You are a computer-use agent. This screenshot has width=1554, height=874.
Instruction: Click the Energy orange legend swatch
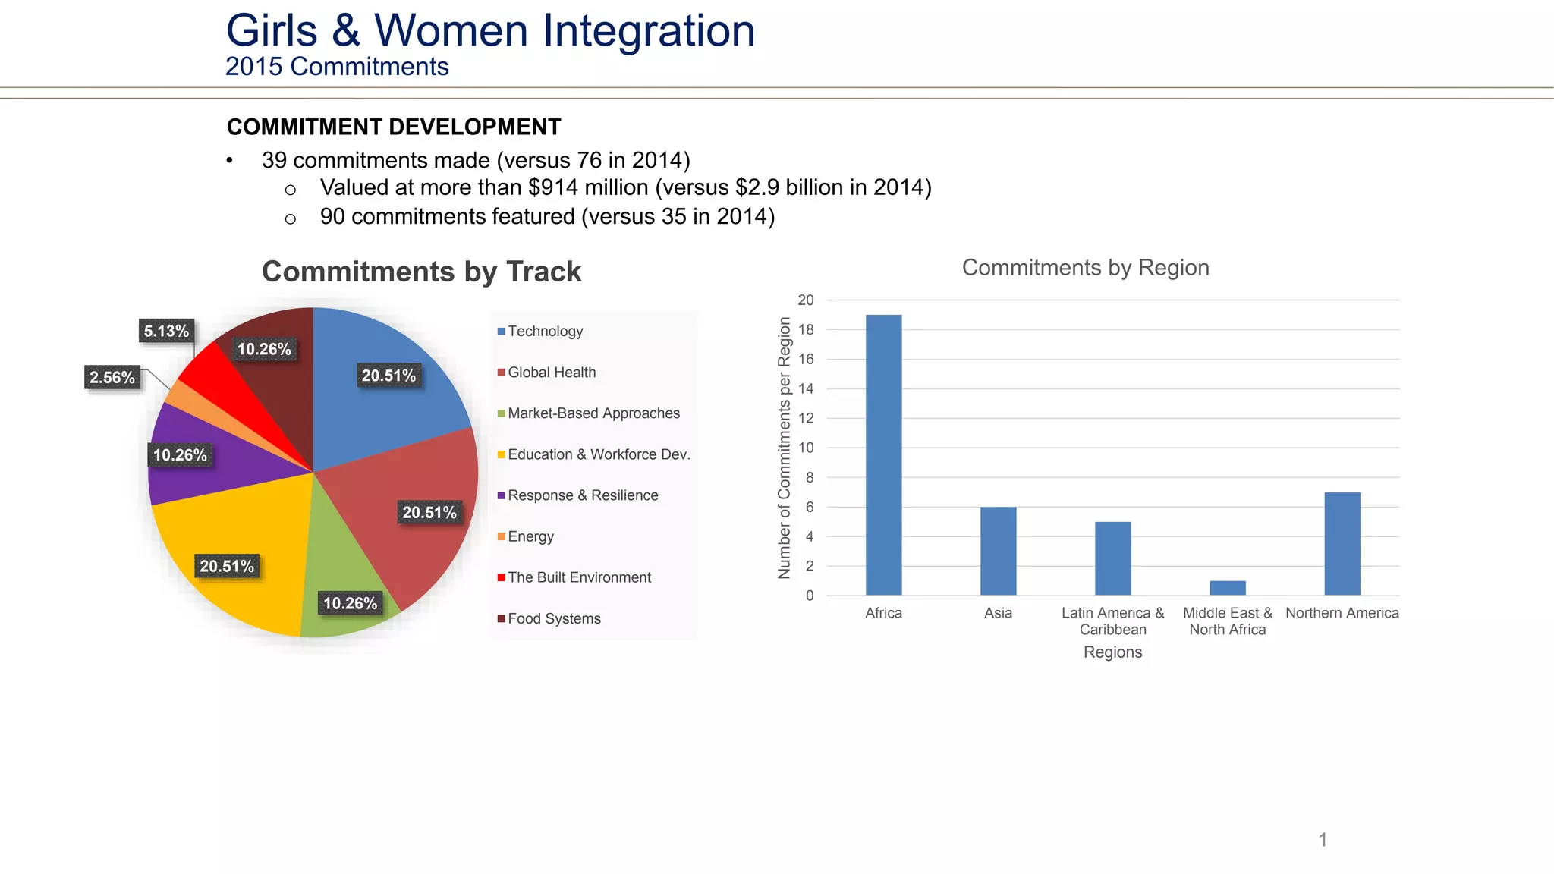pyautogui.click(x=501, y=537)
